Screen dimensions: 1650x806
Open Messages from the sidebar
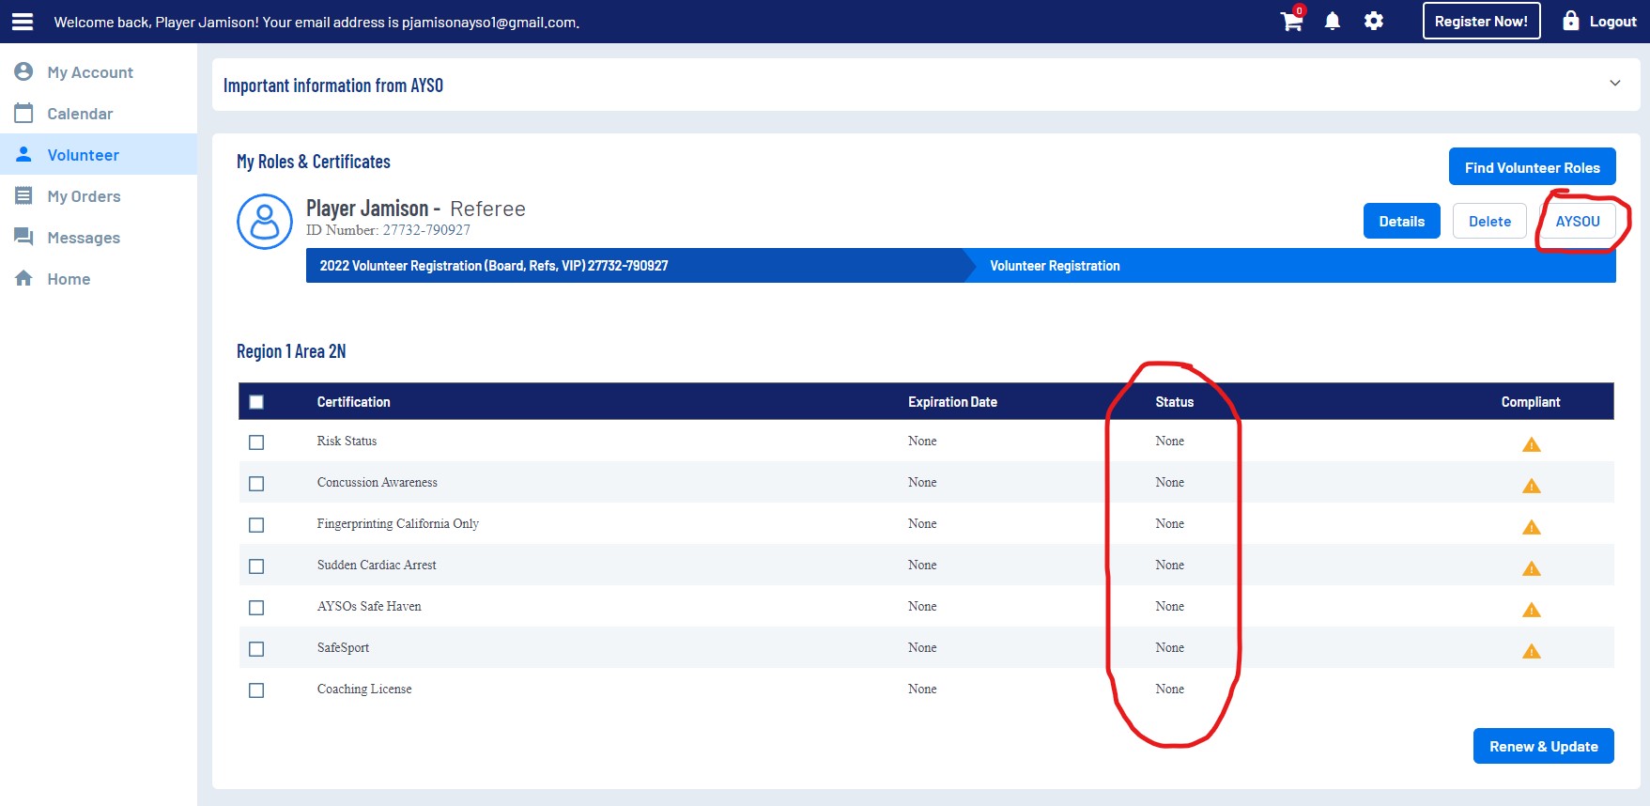pos(84,238)
